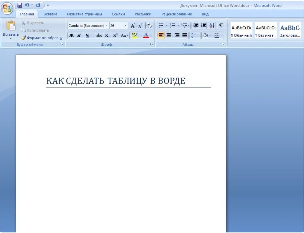Apply the Обычный style
The width and height of the screenshot is (304, 233).
[241, 30]
